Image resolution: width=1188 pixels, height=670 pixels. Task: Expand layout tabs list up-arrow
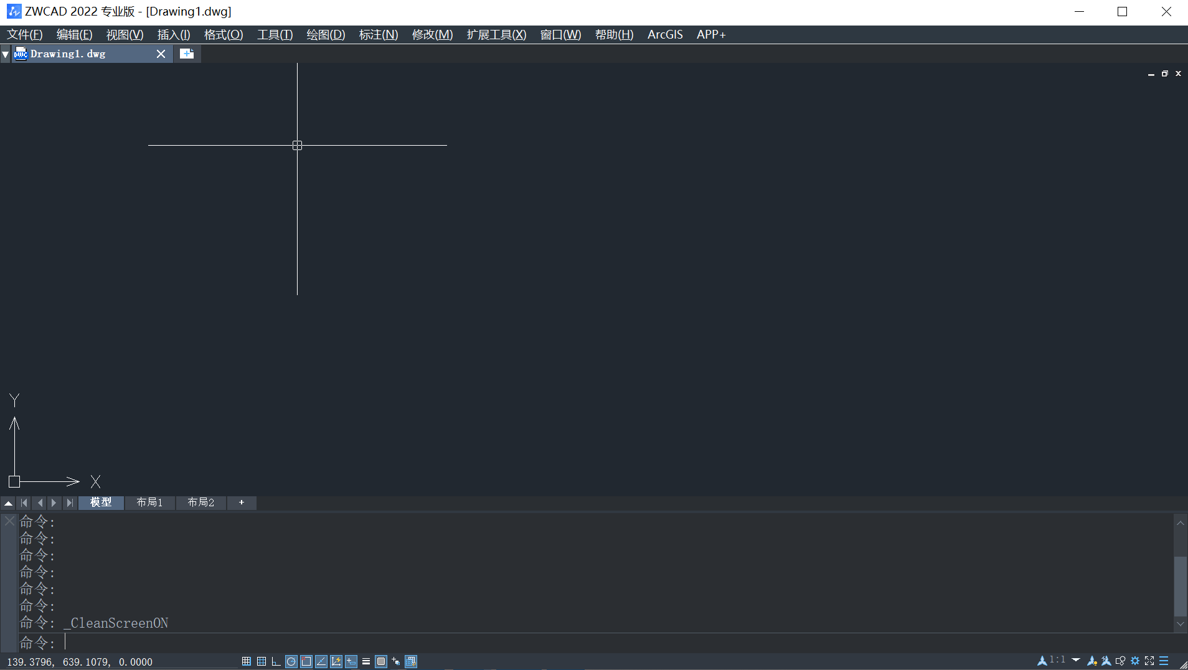(9, 503)
